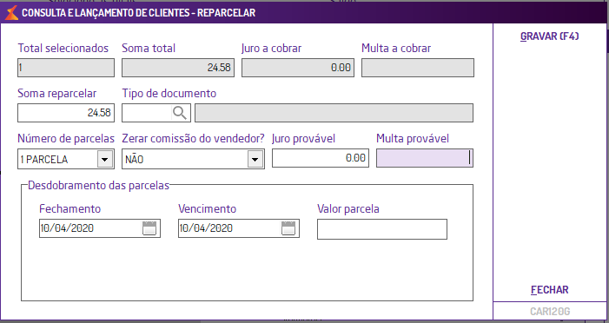The width and height of the screenshot is (609, 323).
Task: Click the Valor parcela input field
Action: pyautogui.click(x=382, y=229)
